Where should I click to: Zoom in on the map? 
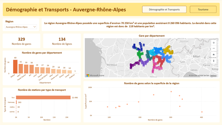click(x=213, y=43)
